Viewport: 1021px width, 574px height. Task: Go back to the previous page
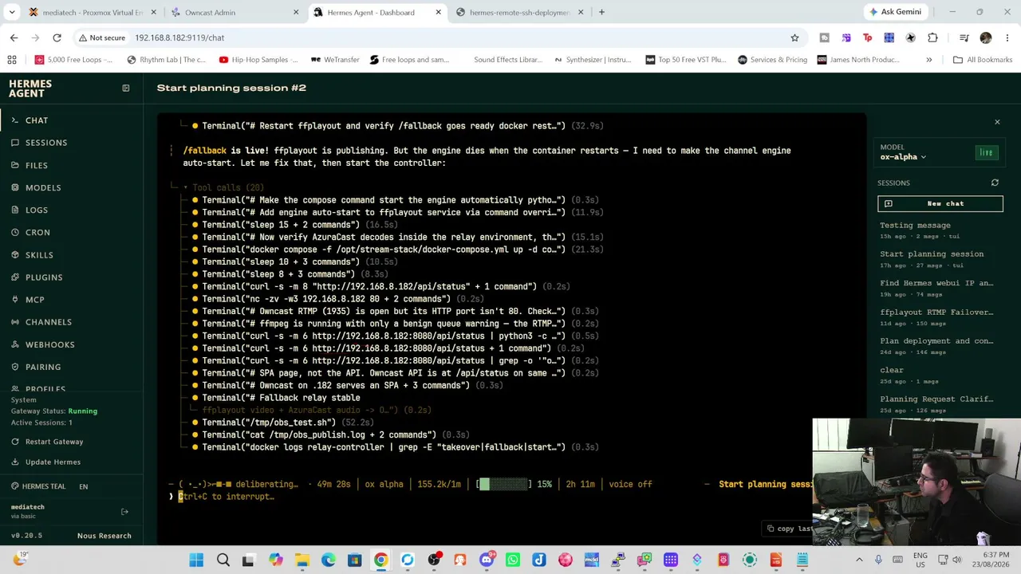[14, 37]
